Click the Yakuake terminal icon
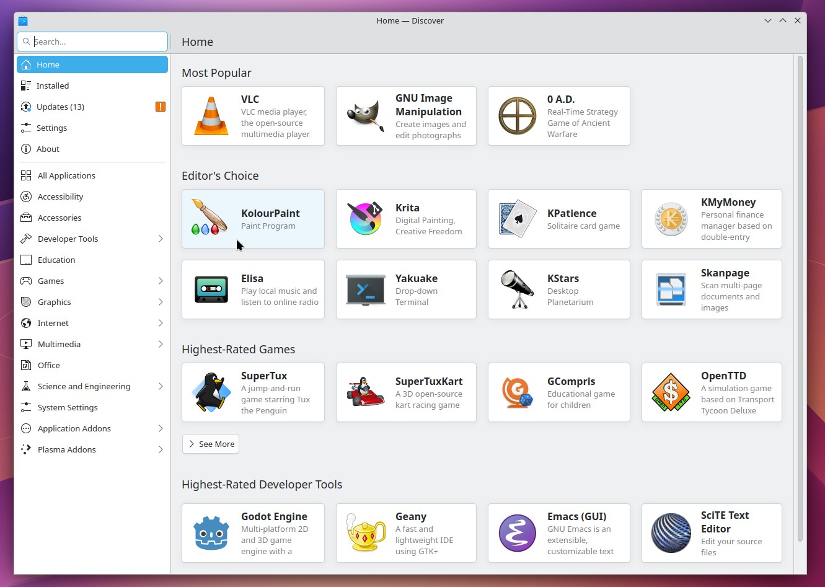The image size is (825, 587). click(366, 289)
